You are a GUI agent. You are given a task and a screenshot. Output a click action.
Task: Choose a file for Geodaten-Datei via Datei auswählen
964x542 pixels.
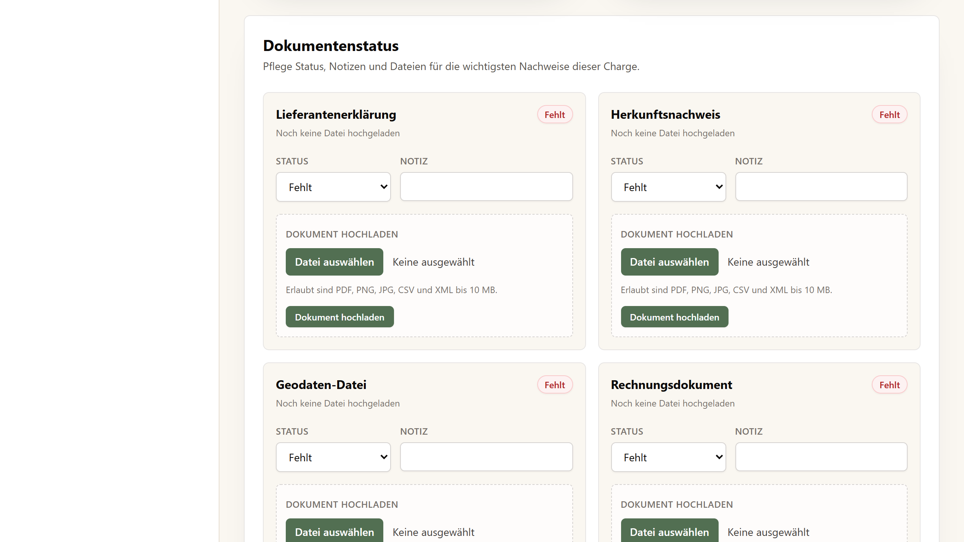click(334, 531)
